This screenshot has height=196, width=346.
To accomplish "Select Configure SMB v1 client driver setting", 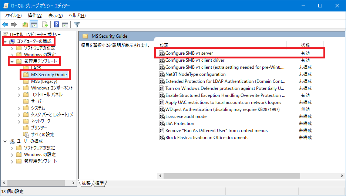I will (195, 60).
